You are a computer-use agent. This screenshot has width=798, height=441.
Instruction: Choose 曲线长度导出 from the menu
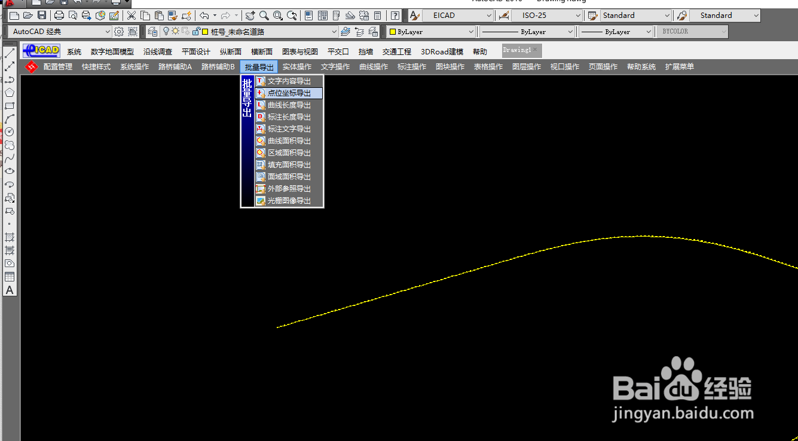click(289, 105)
